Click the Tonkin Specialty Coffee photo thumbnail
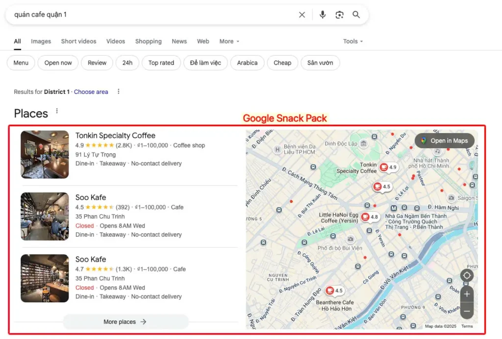Screen dimensions: 502x339 click(45, 154)
